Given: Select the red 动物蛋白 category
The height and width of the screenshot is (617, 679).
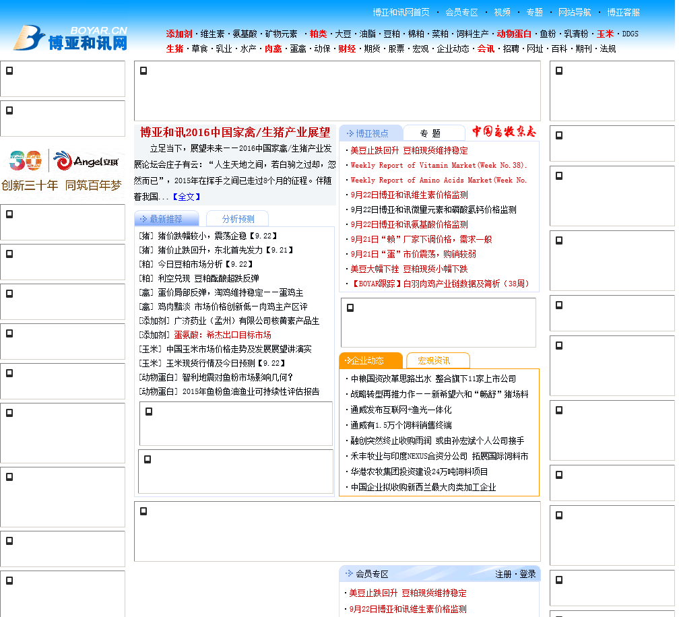Looking at the screenshot, I should [514, 34].
